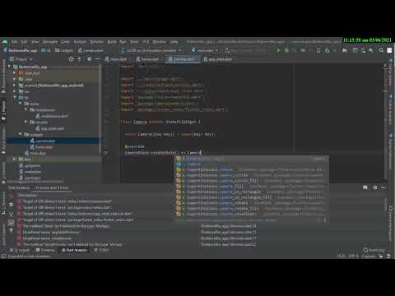Collapse the flutternetflix_app root folder arrow
395x296 pixels.
click(x=9, y=67)
